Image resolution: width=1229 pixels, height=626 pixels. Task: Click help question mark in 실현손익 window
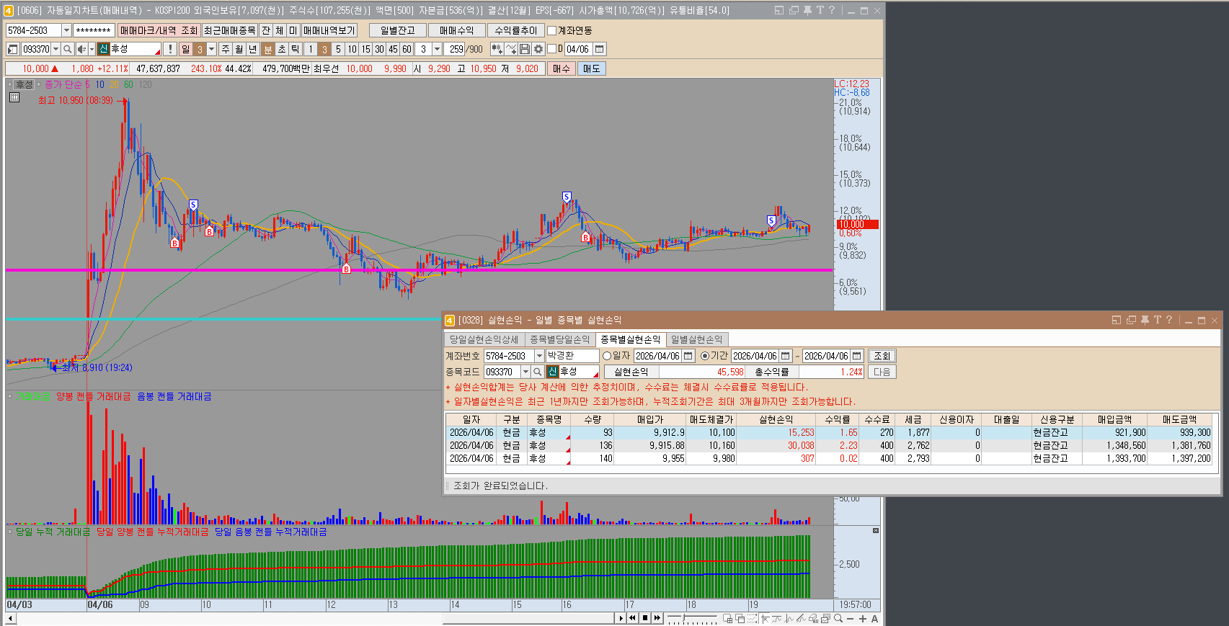1169,320
